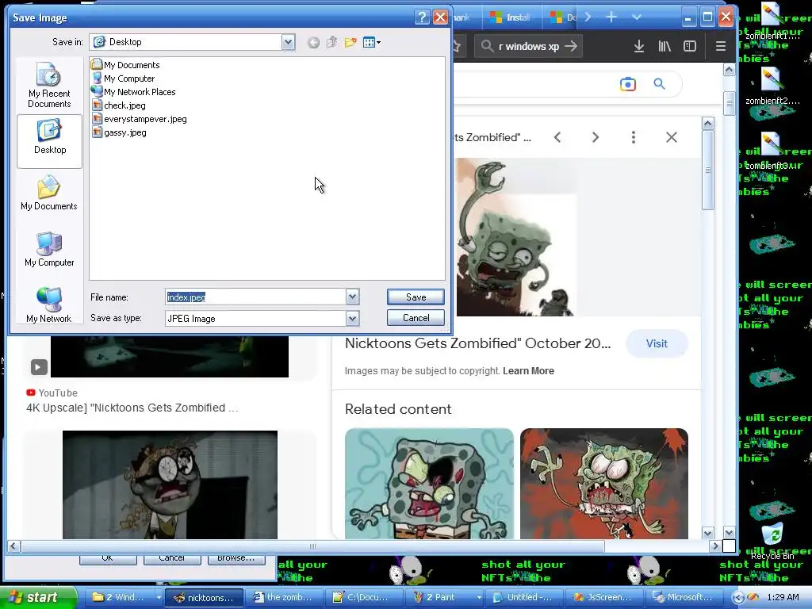Toggle Firefox sidebar icon
The image size is (812, 609).
(690, 46)
